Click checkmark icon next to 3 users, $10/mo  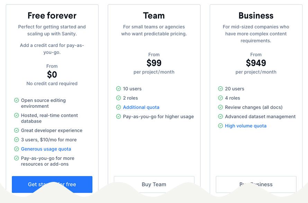click(x=17, y=140)
